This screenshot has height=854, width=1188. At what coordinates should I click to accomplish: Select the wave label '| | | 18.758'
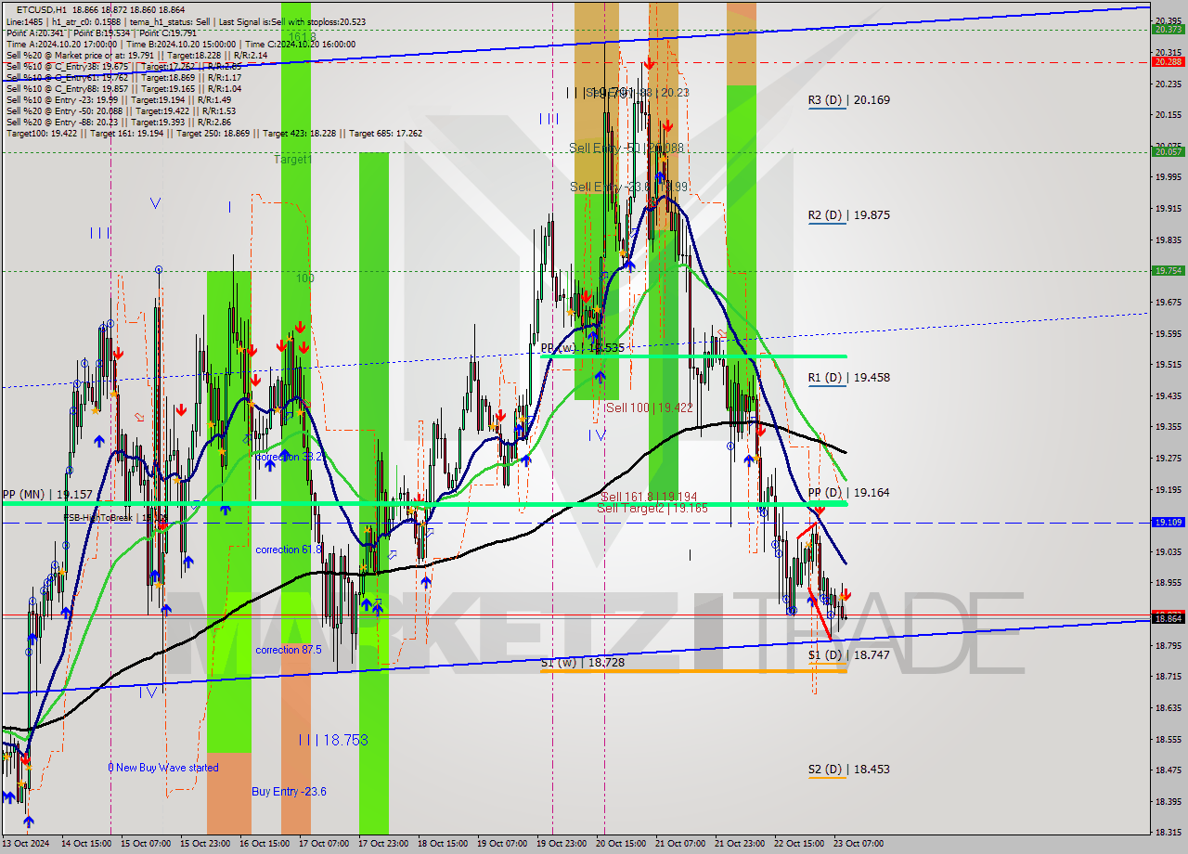333,740
